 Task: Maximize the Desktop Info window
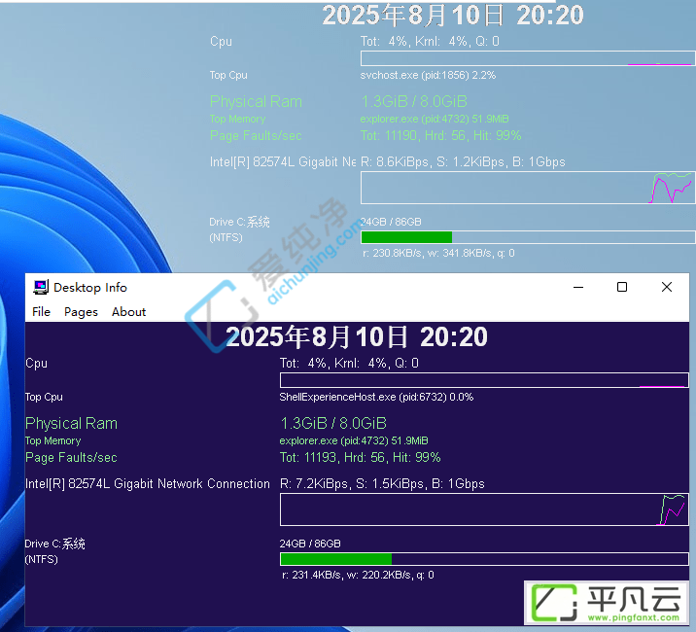[x=622, y=288]
